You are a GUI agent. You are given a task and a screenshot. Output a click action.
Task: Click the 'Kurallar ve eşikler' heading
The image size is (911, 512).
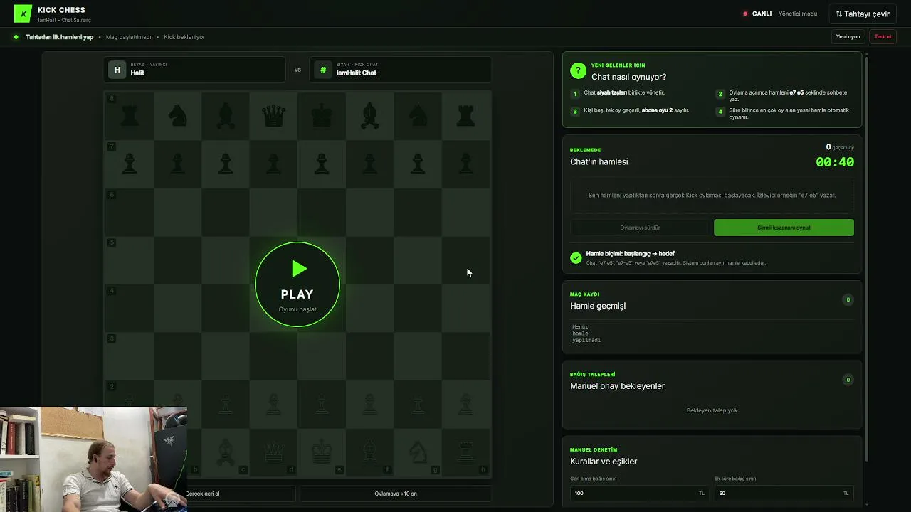point(604,462)
